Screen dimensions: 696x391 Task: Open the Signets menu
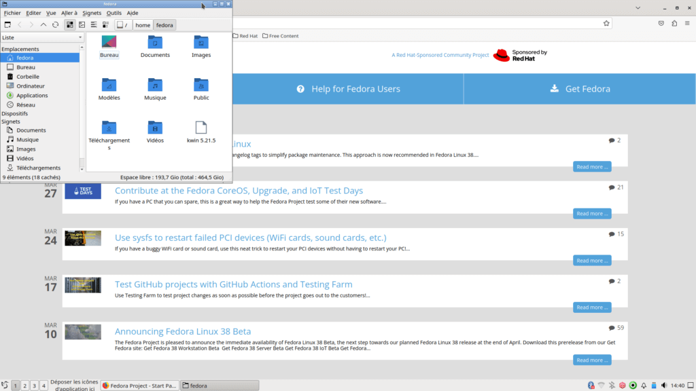coord(92,13)
